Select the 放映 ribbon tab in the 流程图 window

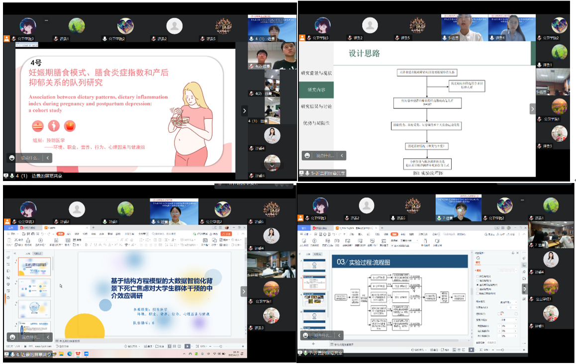(394, 234)
